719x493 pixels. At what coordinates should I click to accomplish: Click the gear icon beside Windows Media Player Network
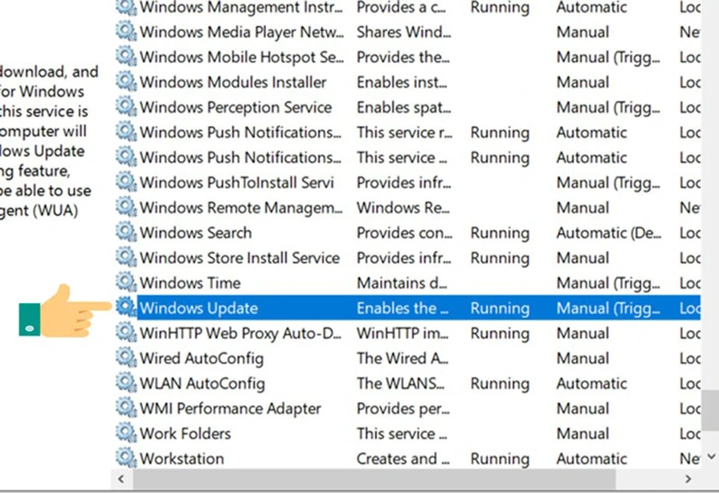pos(126,32)
